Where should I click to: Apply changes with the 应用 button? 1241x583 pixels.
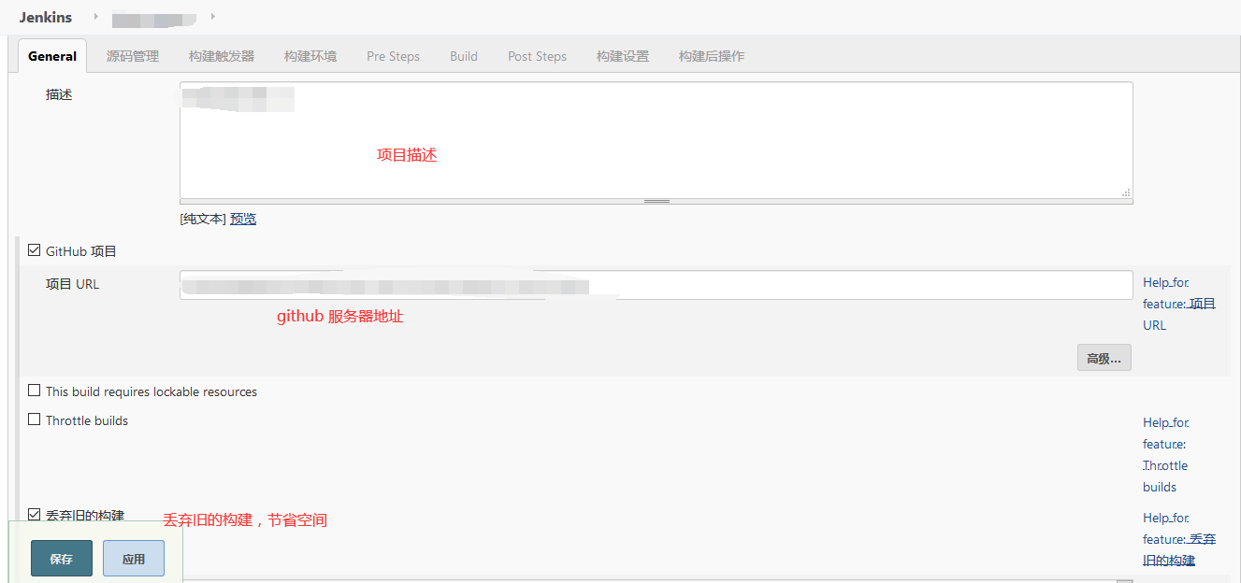(133, 558)
